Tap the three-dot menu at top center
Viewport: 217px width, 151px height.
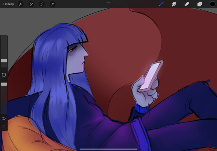[x=108, y=2]
